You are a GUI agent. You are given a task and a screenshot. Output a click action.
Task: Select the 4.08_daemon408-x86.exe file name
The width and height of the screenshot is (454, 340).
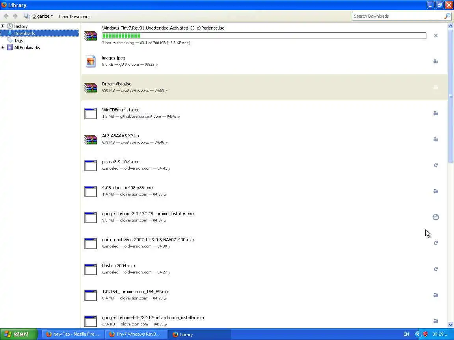pyautogui.click(x=127, y=188)
